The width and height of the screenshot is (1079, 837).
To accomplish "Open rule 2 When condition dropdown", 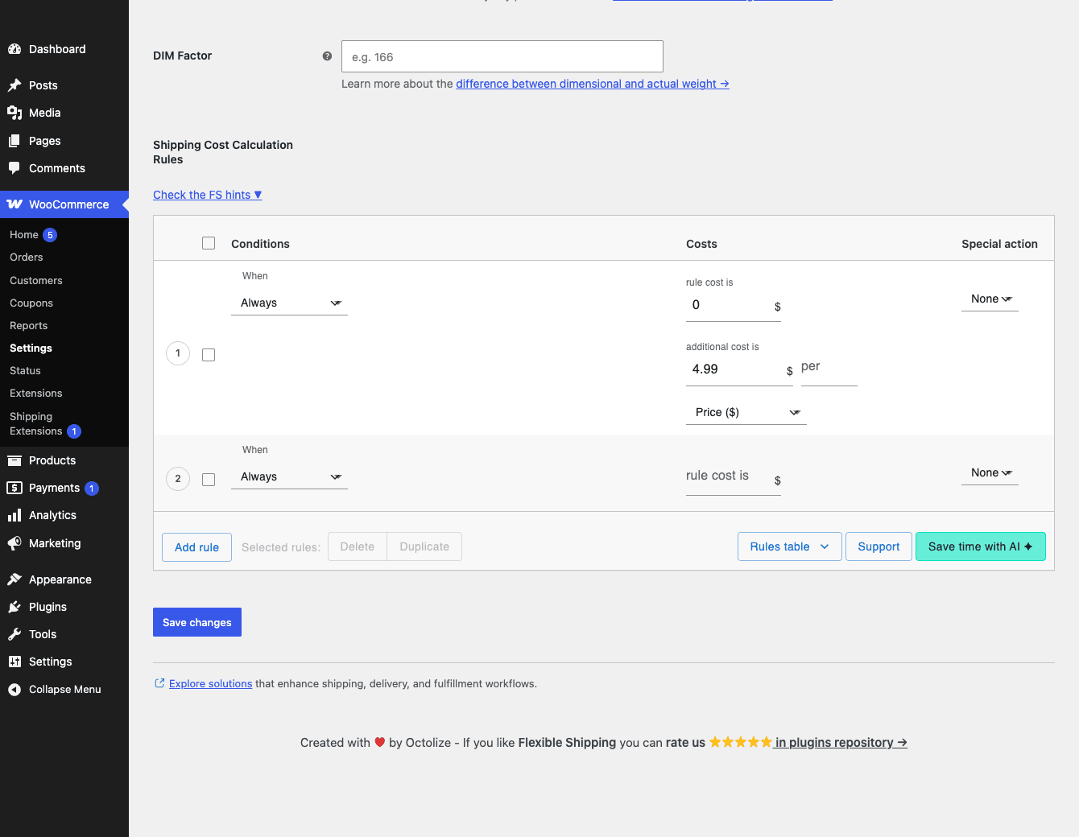I will coord(289,477).
